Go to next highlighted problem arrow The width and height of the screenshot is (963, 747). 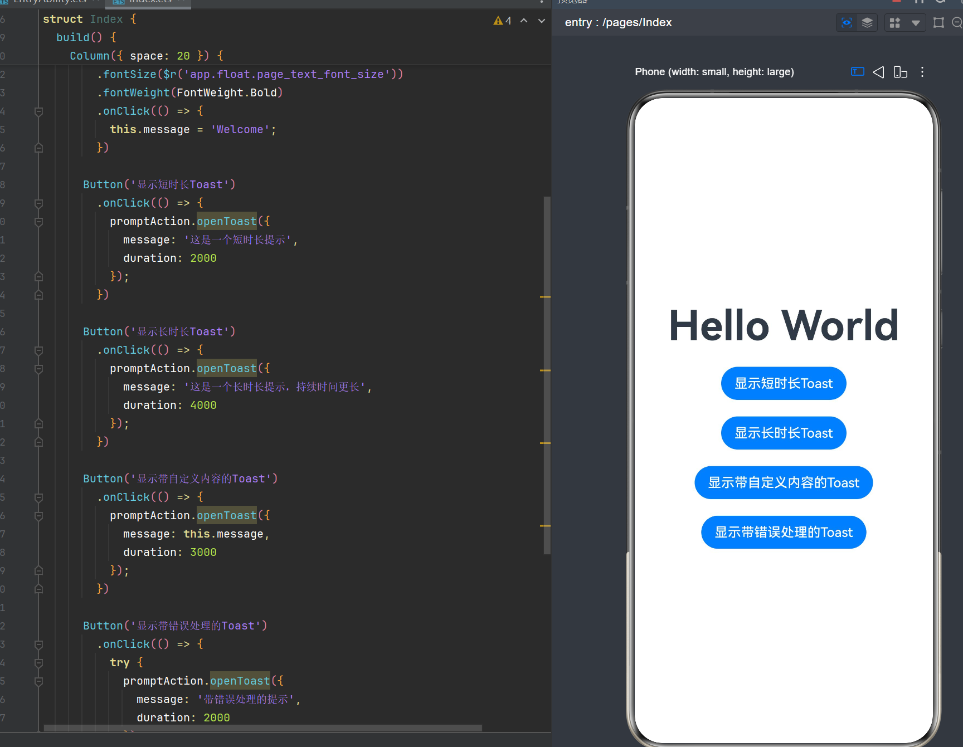(x=541, y=21)
